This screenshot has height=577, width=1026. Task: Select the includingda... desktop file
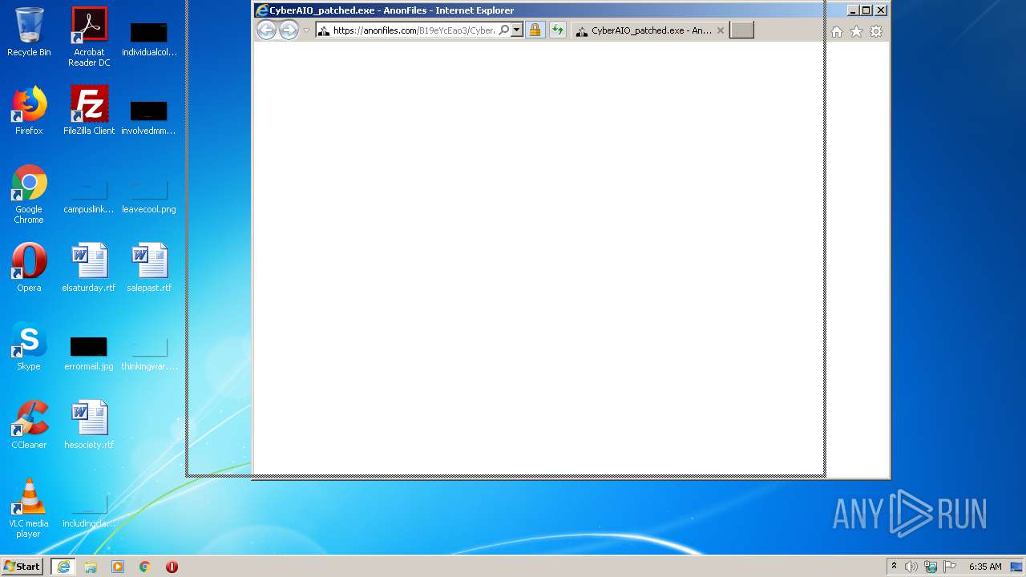click(x=89, y=510)
